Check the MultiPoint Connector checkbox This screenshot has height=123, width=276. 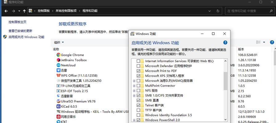click(x=138, y=86)
